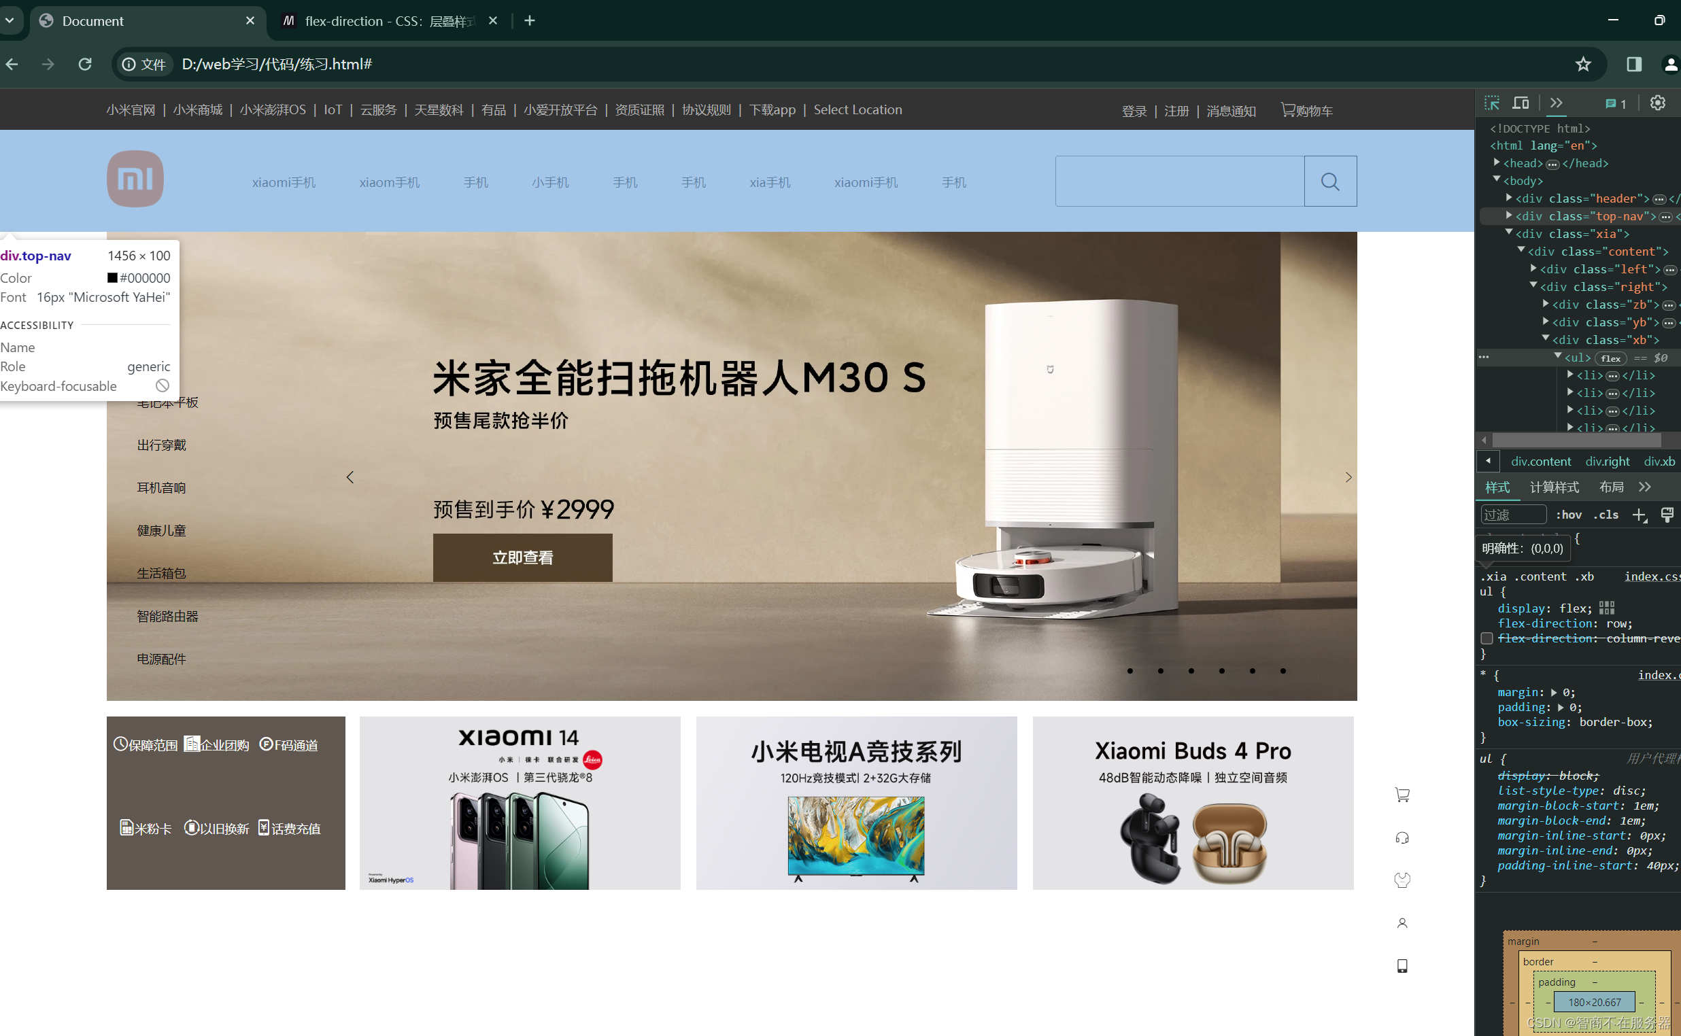Open Select Location link
The height and width of the screenshot is (1036, 1681).
tap(858, 109)
